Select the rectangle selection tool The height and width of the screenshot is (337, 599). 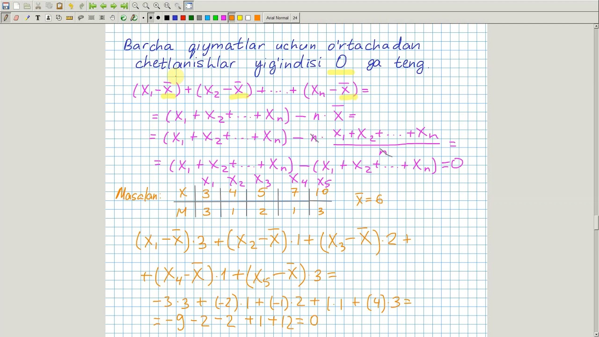click(x=91, y=18)
